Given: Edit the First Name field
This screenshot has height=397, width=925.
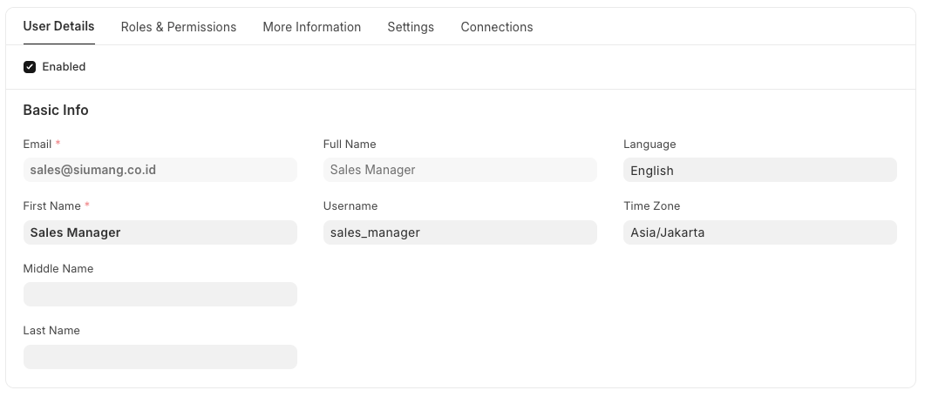Looking at the screenshot, I should tap(160, 232).
